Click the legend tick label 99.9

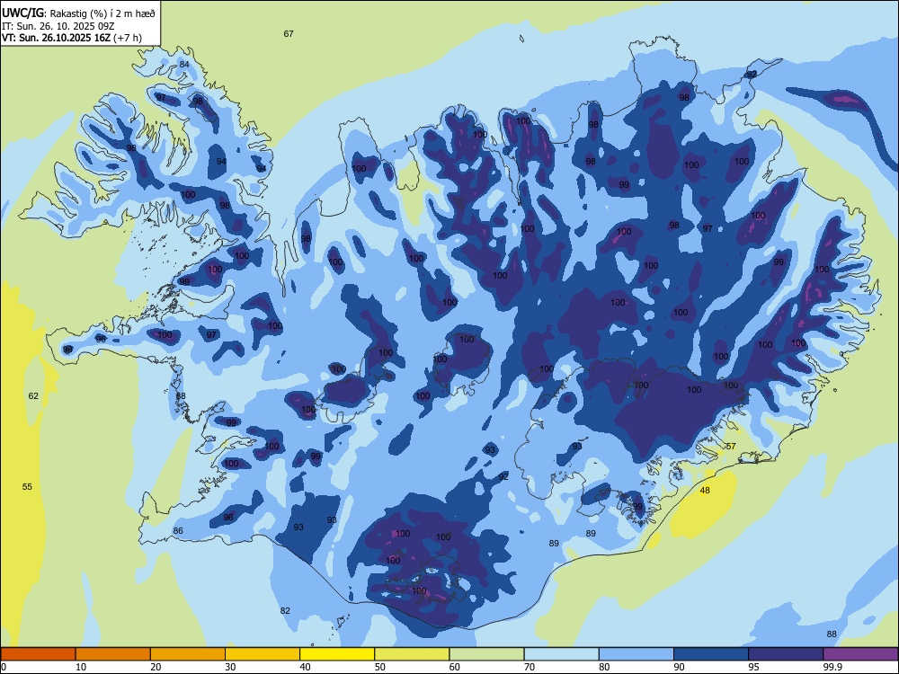832,667
